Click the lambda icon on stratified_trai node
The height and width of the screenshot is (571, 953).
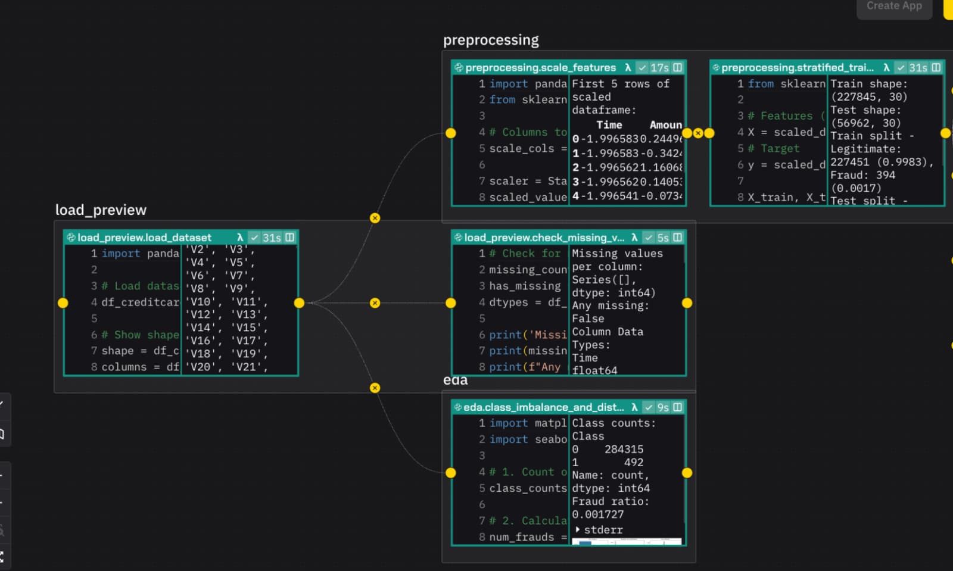pos(886,67)
